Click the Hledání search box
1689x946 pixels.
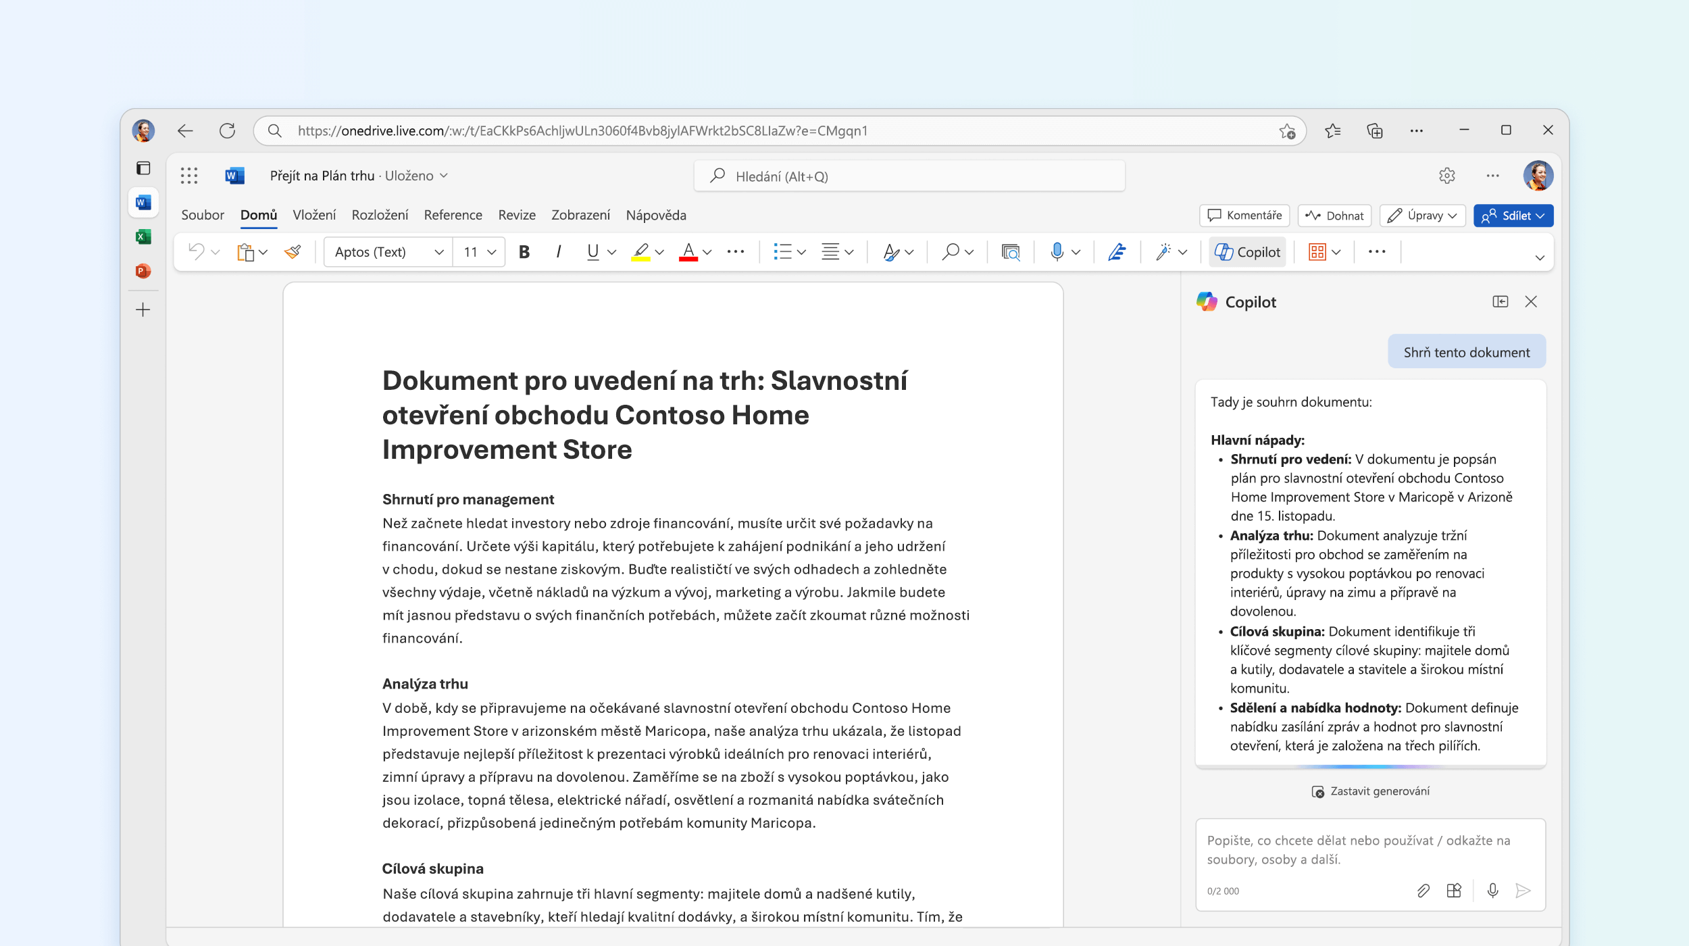pos(909,176)
